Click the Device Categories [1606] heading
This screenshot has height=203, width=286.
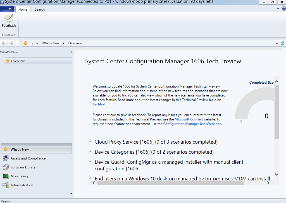tap(154, 152)
